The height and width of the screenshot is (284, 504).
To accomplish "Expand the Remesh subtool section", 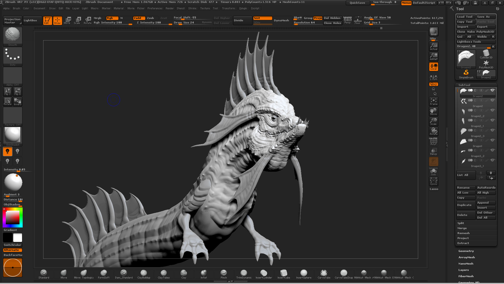I will click(463, 233).
